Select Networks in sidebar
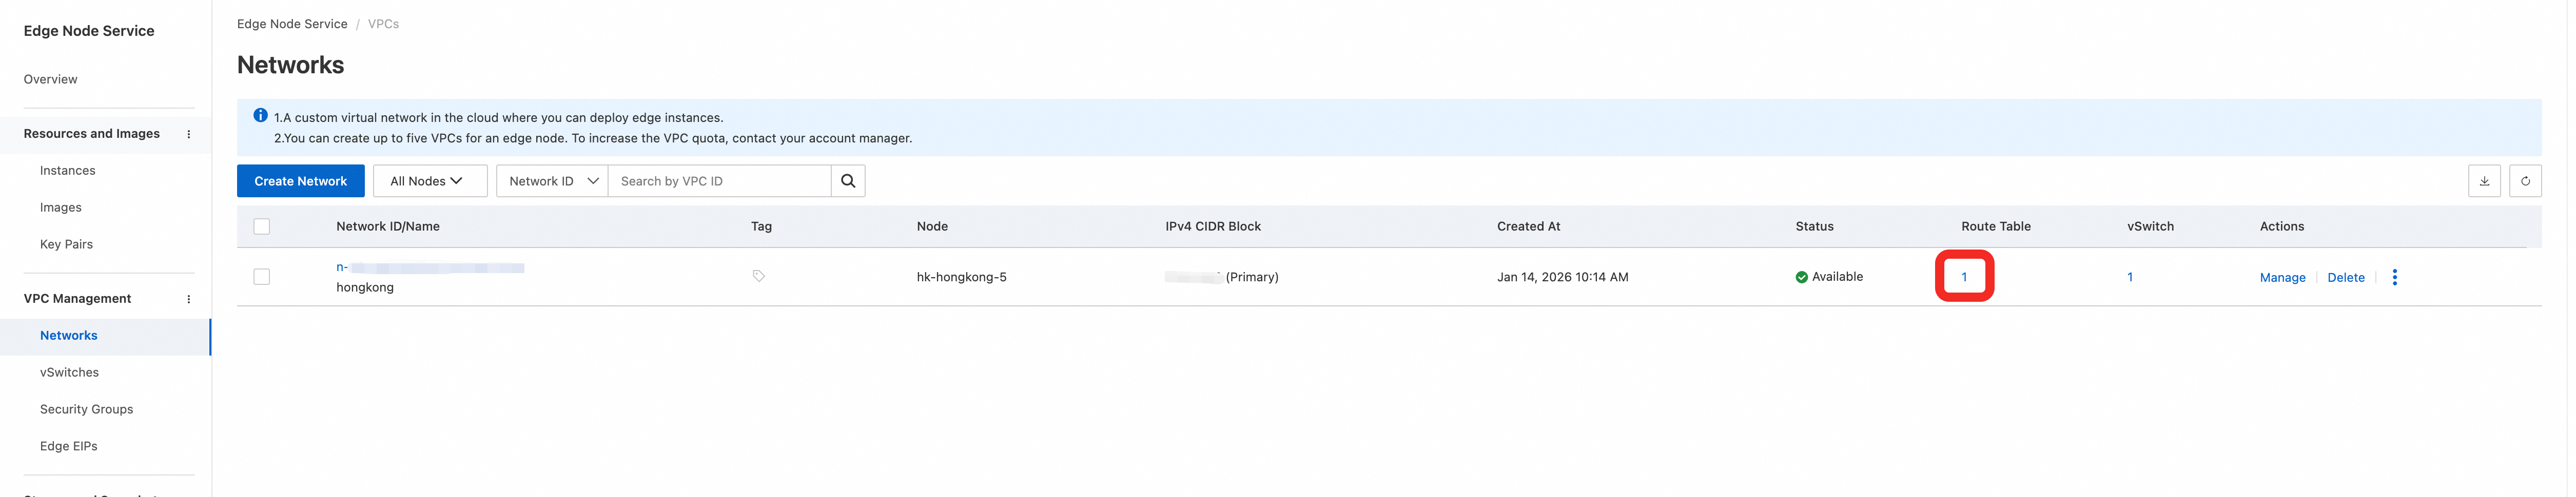 [69, 335]
